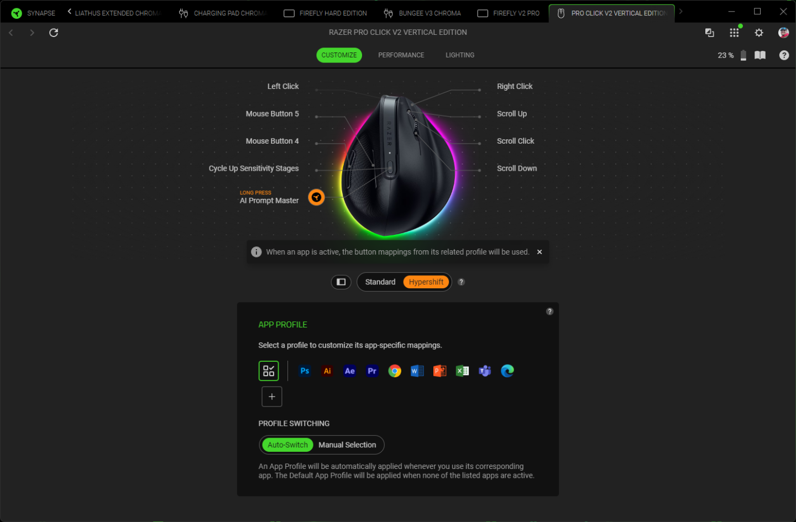Open the Bungee V3 Chroma tab
Viewport: 796px width, 522px height.
pos(422,13)
